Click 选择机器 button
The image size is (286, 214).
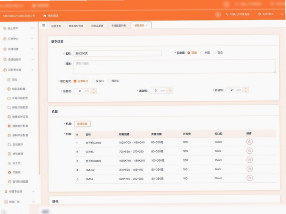82,124
